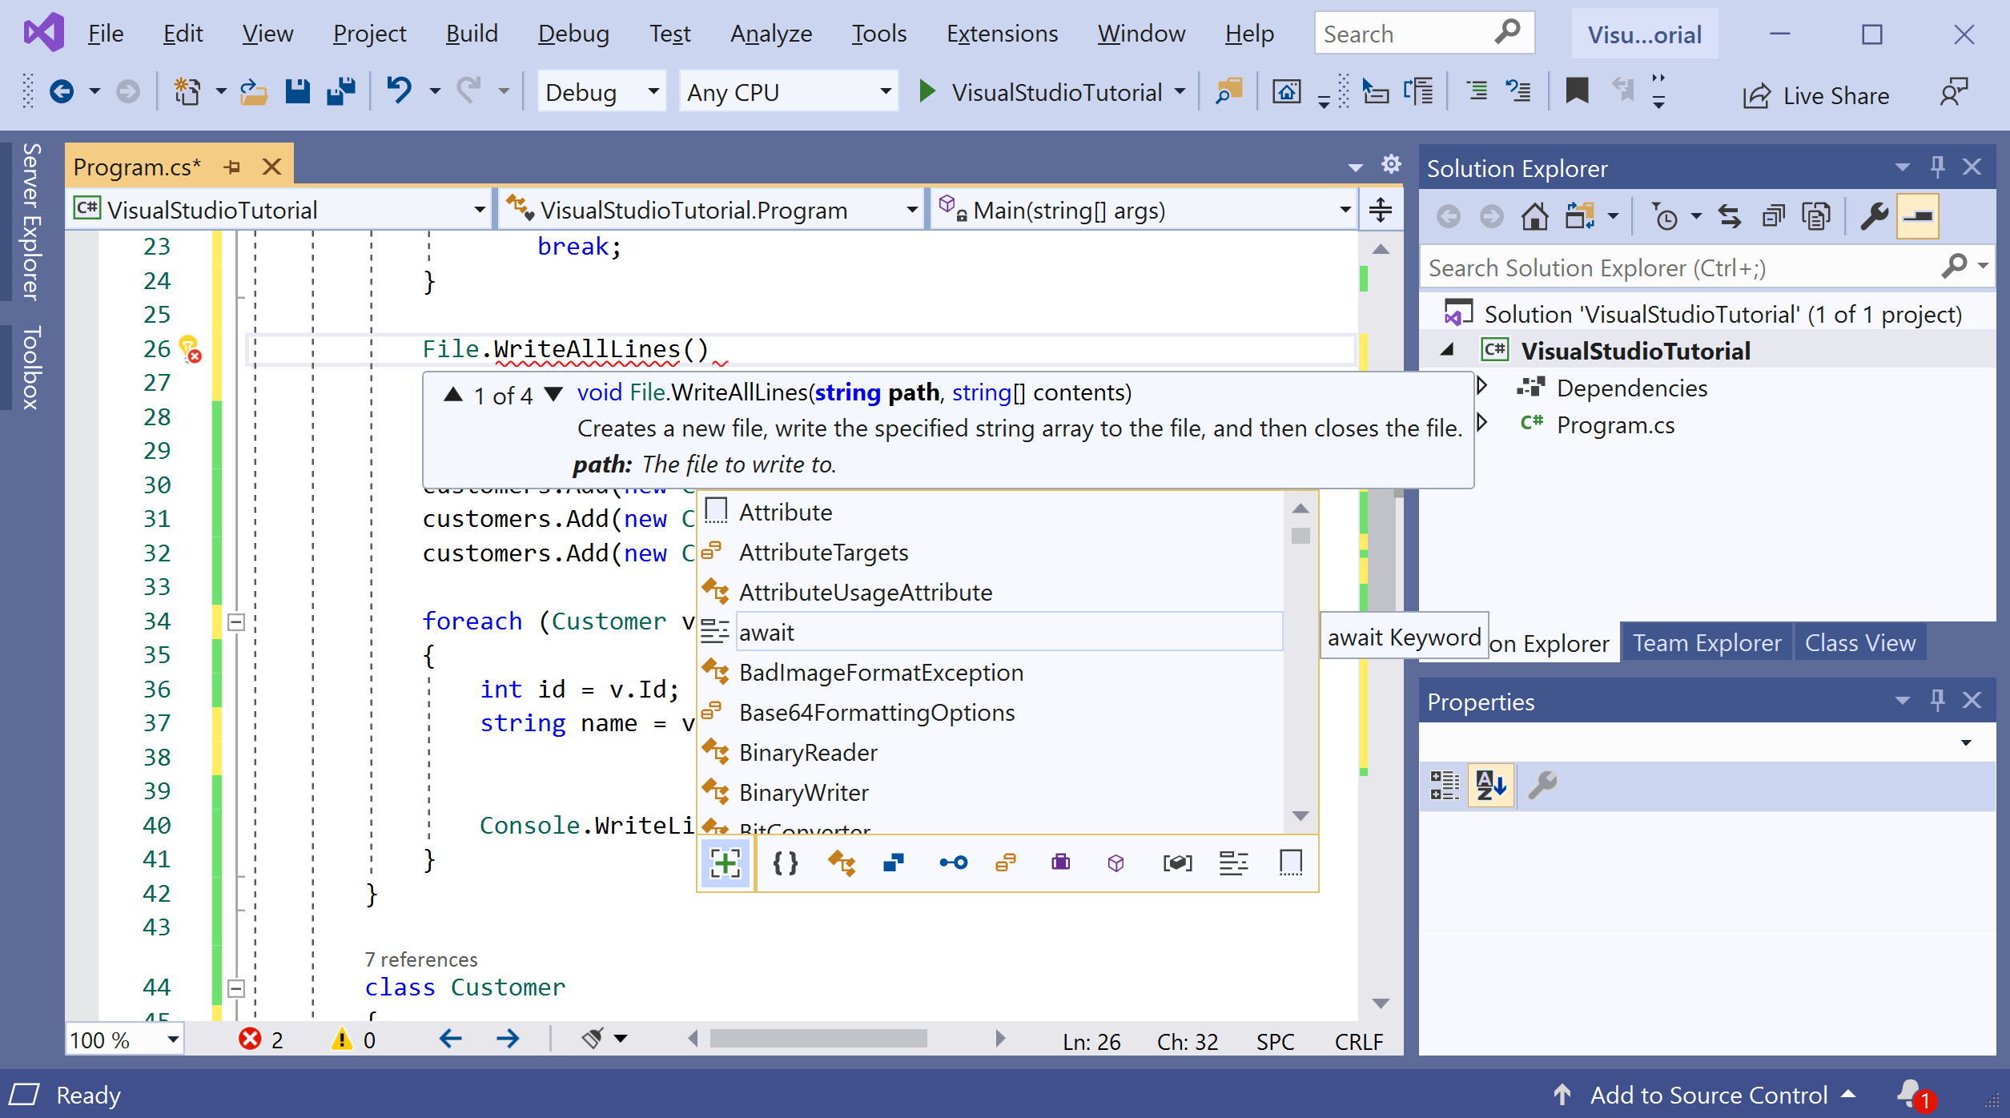This screenshot has width=2010, height=1118.
Task: Switch to the Class View tab
Action: pyautogui.click(x=1860, y=642)
